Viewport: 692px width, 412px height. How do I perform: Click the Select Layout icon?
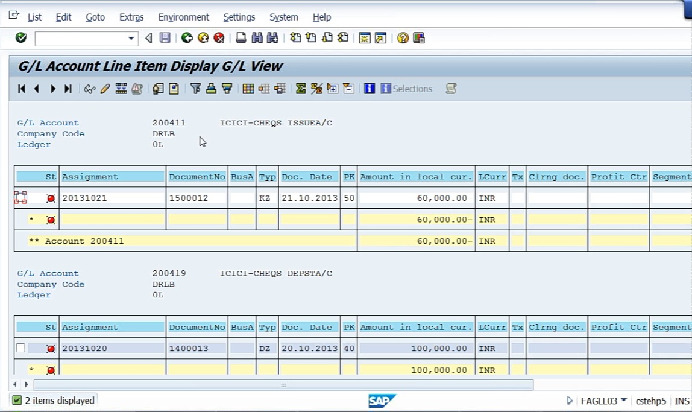pos(264,89)
